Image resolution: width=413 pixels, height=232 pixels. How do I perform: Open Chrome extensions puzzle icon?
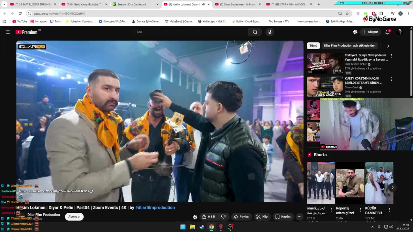(382, 14)
